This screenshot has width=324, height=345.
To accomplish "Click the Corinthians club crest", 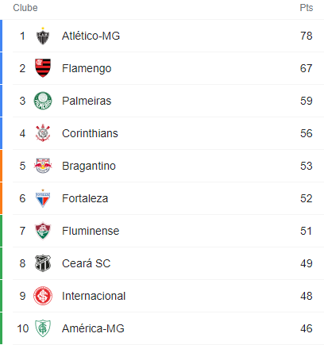I will 43,133.
